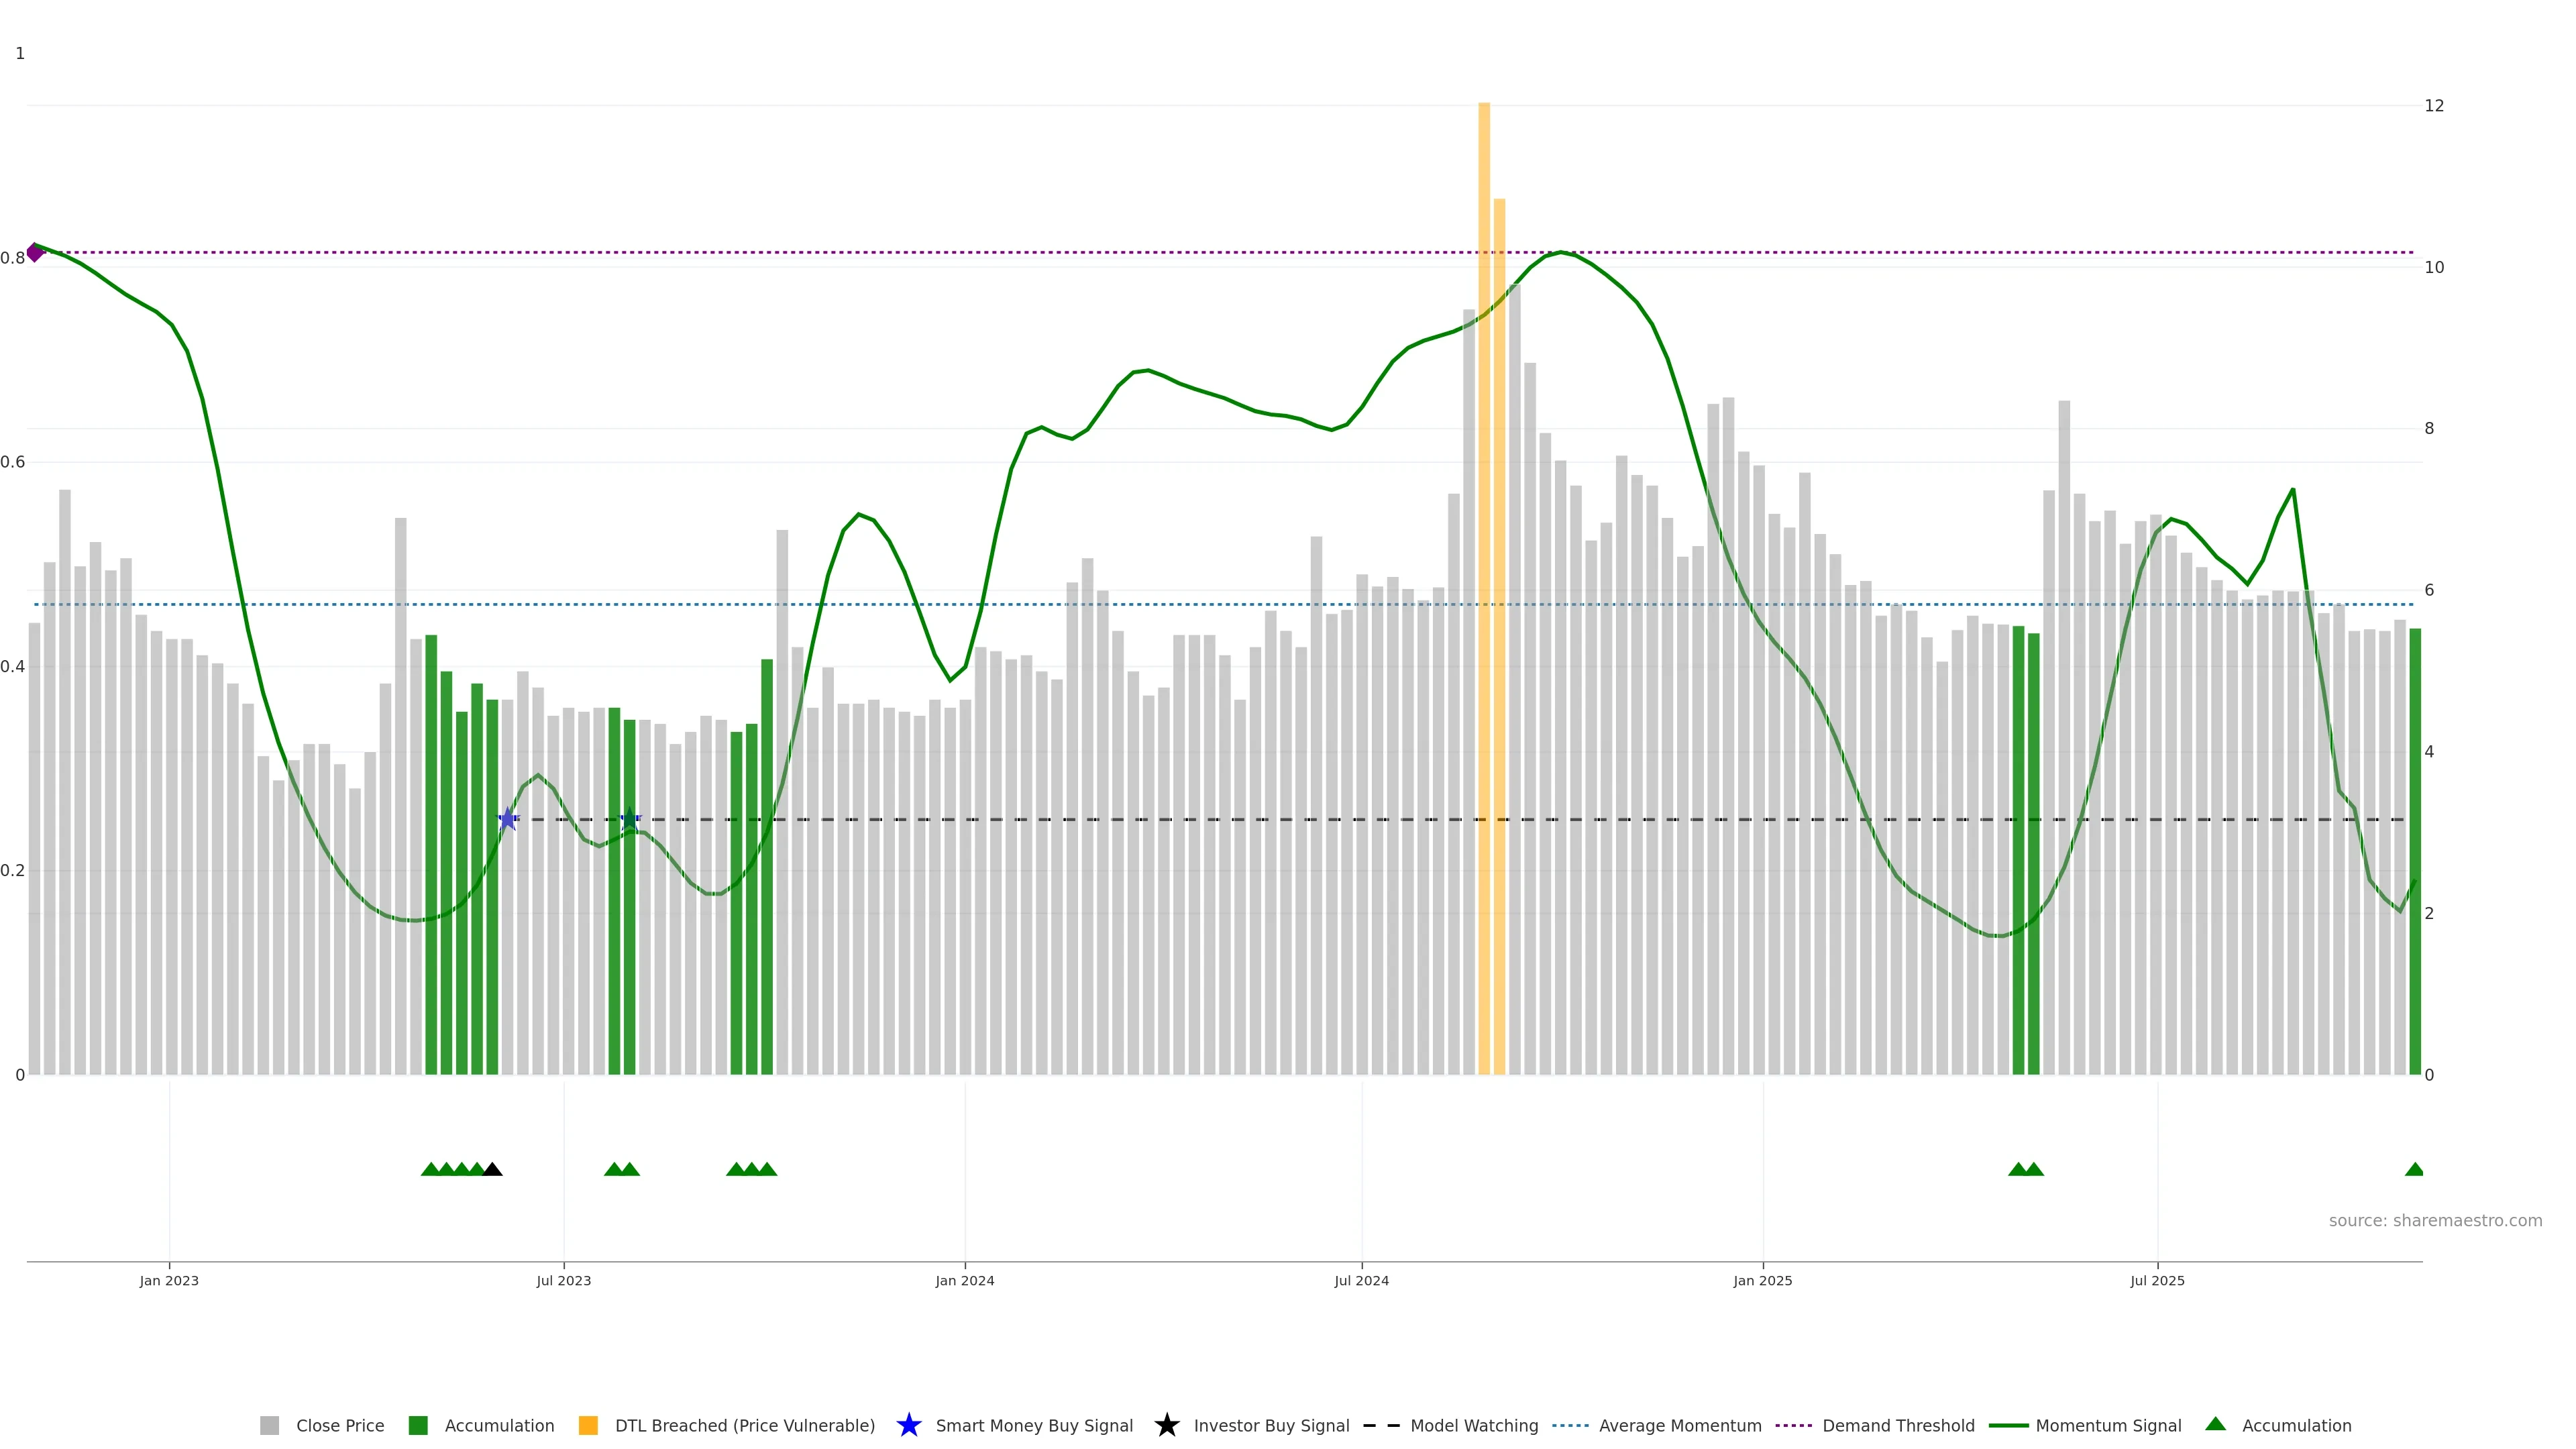Click the blue Smart Money Buy Signal star in the legend
The height and width of the screenshot is (1449, 2576).
point(909,1426)
